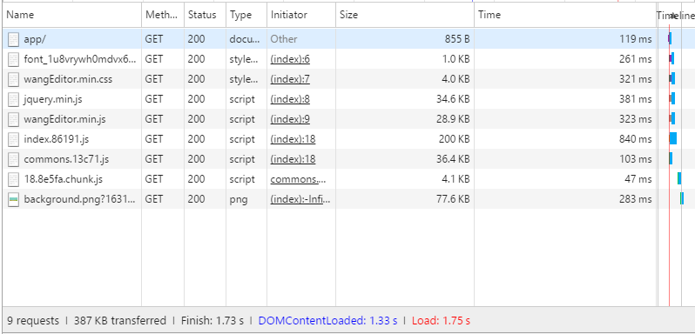695x334 pixels.
Task: Follow the (index):8 initiator link for jquery
Action: tap(290, 99)
